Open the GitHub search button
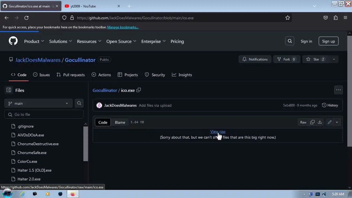 pyautogui.click(x=290, y=41)
